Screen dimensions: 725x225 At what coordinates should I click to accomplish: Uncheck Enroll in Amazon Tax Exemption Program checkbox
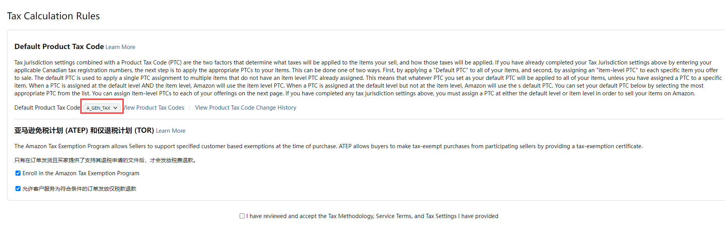(x=18, y=173)
